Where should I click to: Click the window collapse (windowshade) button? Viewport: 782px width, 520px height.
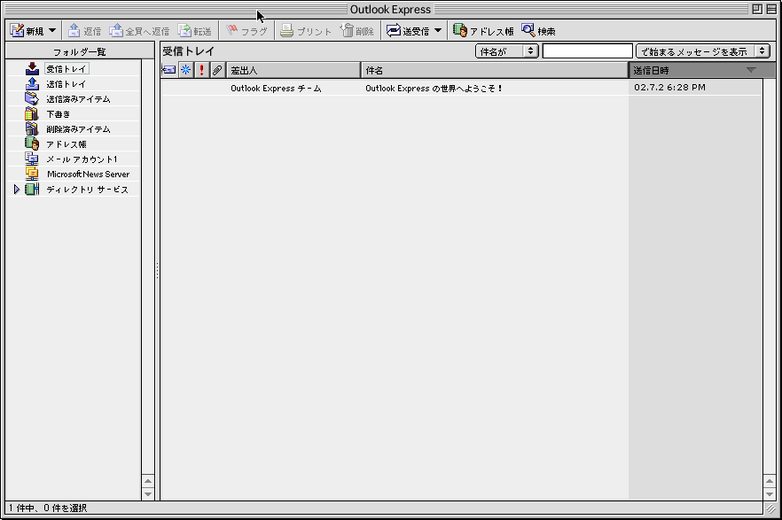771,9
